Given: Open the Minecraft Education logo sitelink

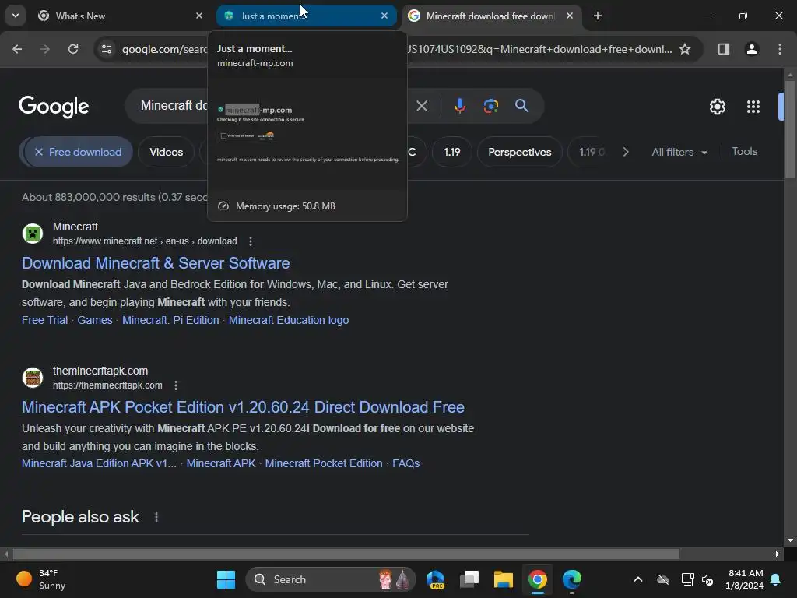Looking at the screenshot, I should (x=289, y=320).
